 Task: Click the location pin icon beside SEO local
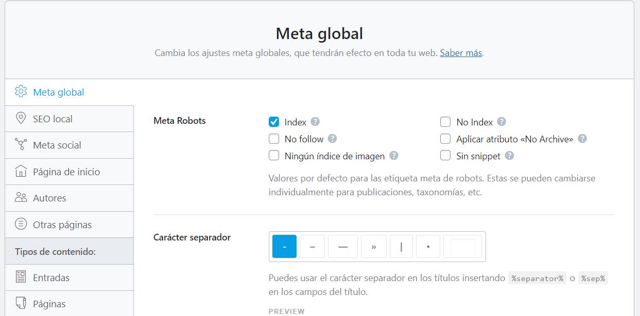coord(20,118)
